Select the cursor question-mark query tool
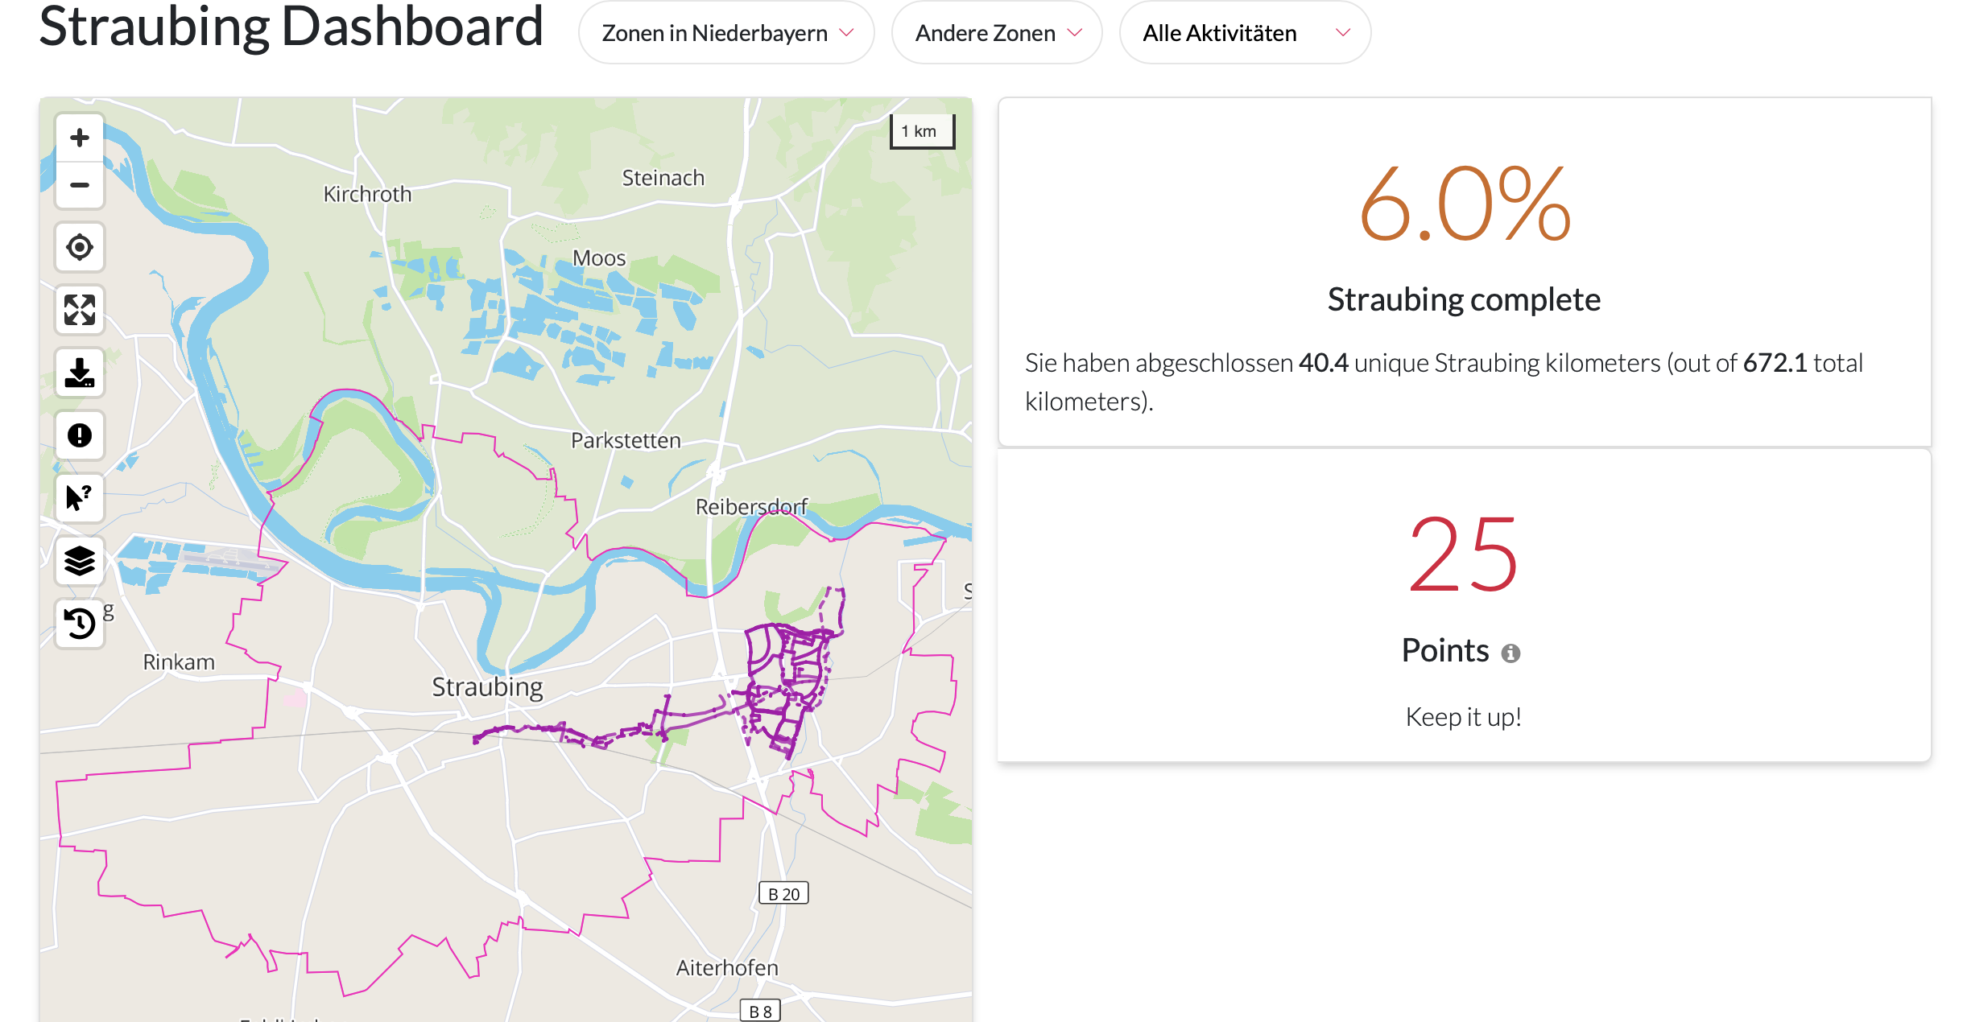Screen dimensions: 1963x1022 tap(80, 498)
